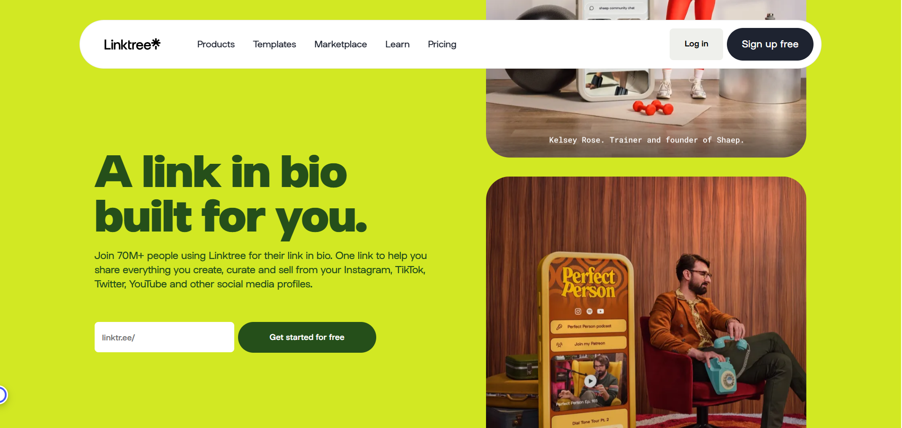902x428 pixels.
Task: Open the Pricing page
Action: pyautogui.click(x=442, y=44)
